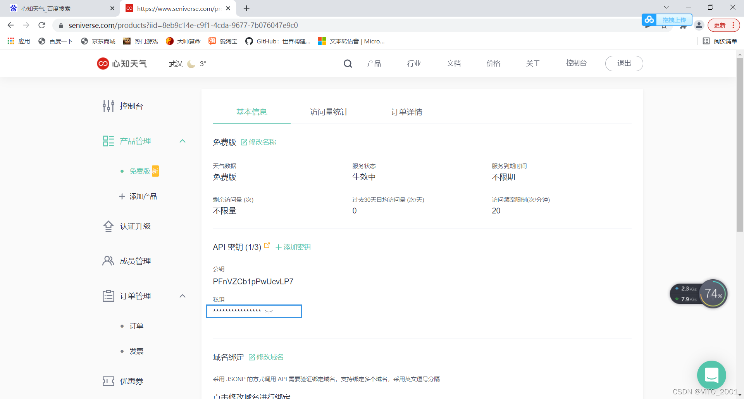Click the 心知天气 logo
This screenshot has width=744, height=399.
coord(122,64)
